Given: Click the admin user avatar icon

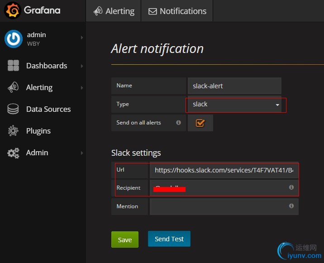Looking at the screenshot, I should pyautogui.click(x=14, y=39).
